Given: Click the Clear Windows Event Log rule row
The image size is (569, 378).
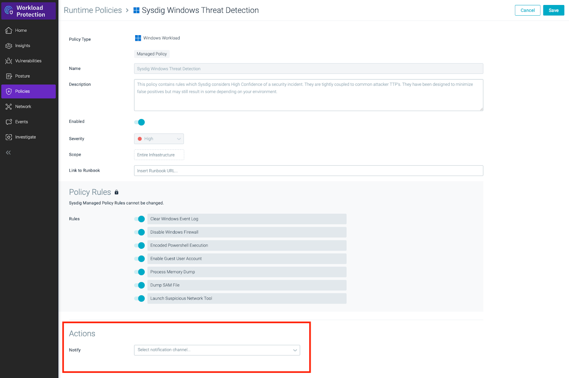Looking at the screenshot, I should pyautogui.click(x=247, y=219).
